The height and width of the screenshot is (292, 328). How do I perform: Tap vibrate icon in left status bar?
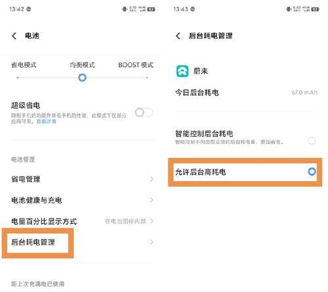coord(125,9)
